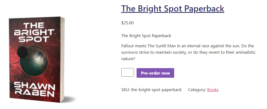
Task: Focus the quantity input box
Action: pos(127,73)
